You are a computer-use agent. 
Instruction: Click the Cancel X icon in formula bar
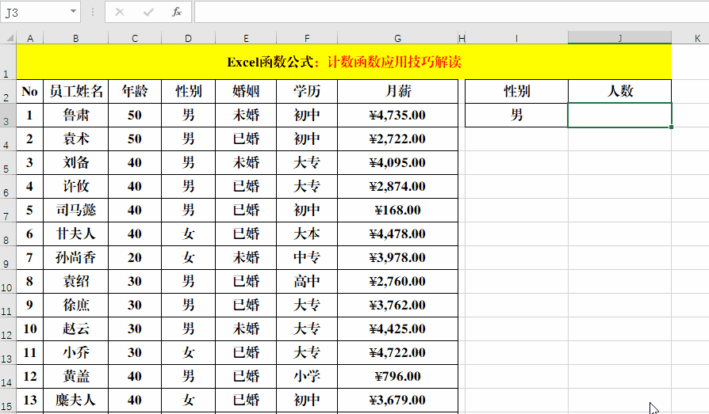120,13
